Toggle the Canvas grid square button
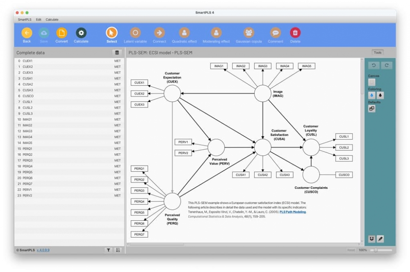The height and width of the screenshot is (272, 410). (371, 82)
